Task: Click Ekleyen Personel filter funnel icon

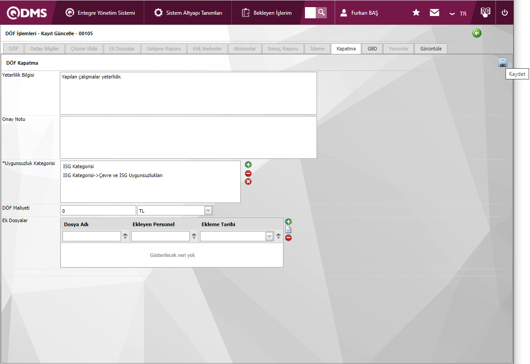Action: pos(194,236)
